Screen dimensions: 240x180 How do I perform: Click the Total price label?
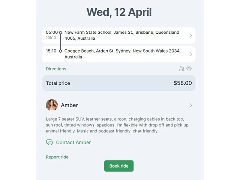[x=58, y=83]
